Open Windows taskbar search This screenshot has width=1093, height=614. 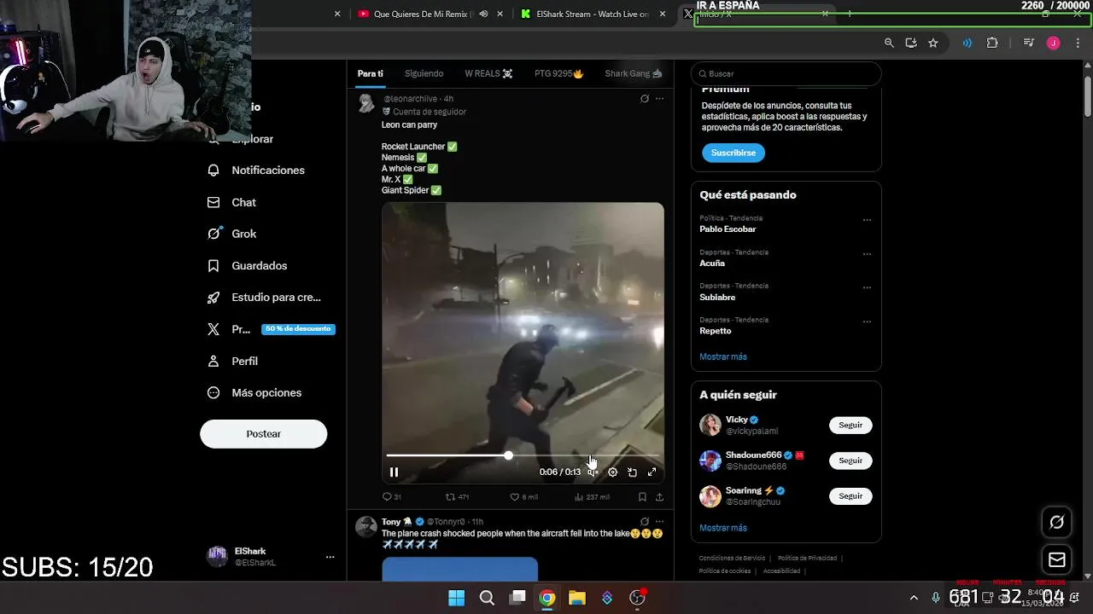coord(487,598)
